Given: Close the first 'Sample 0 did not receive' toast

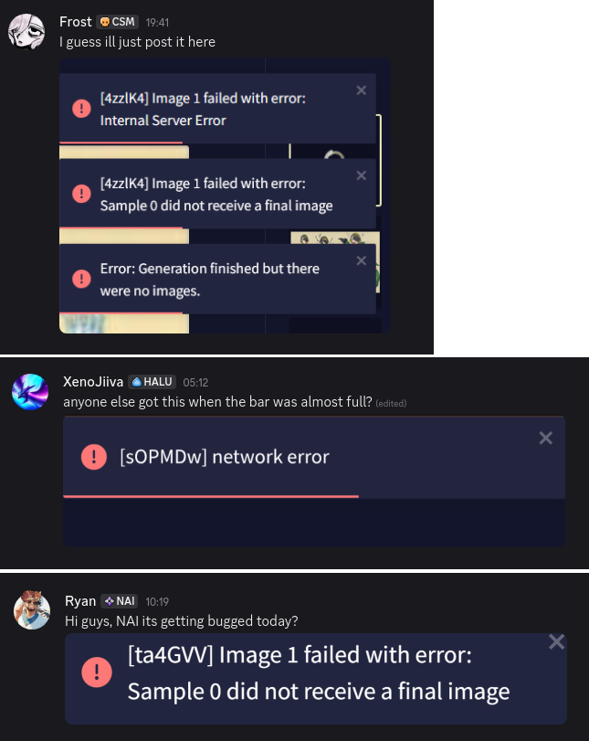Looking at the screenshot, I should coord(362,175).
